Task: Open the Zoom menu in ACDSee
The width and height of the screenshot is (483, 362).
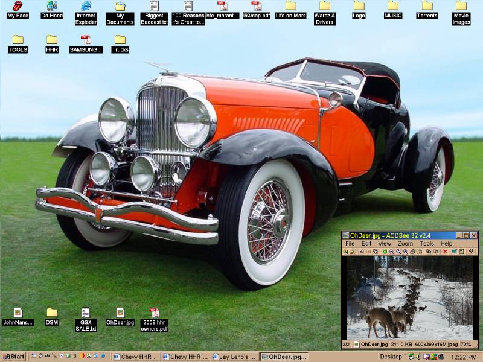Action: (405, 244)
